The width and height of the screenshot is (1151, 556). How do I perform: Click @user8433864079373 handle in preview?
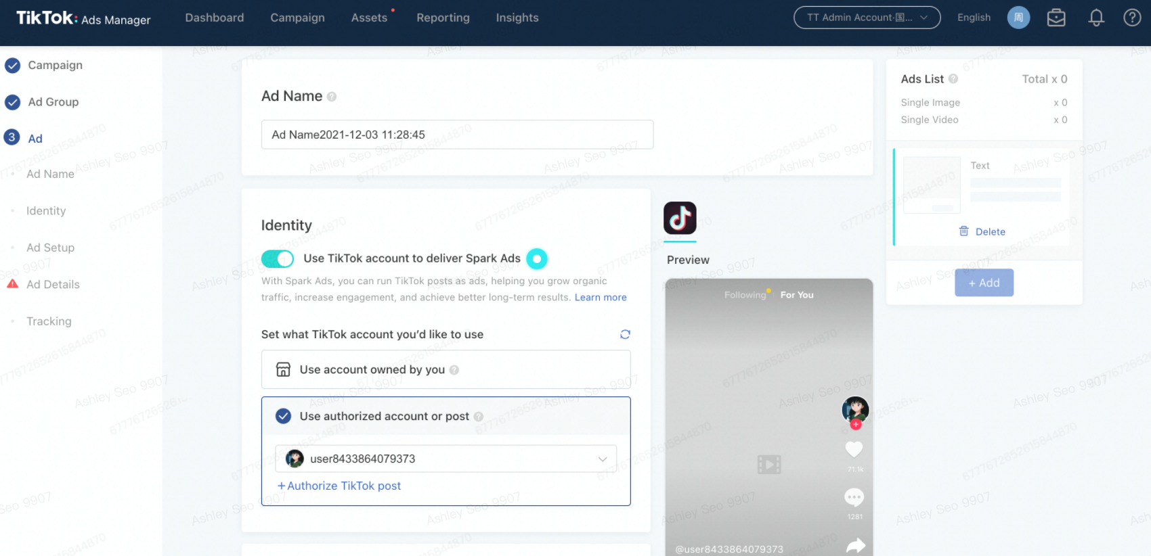(x=729, y=549)
